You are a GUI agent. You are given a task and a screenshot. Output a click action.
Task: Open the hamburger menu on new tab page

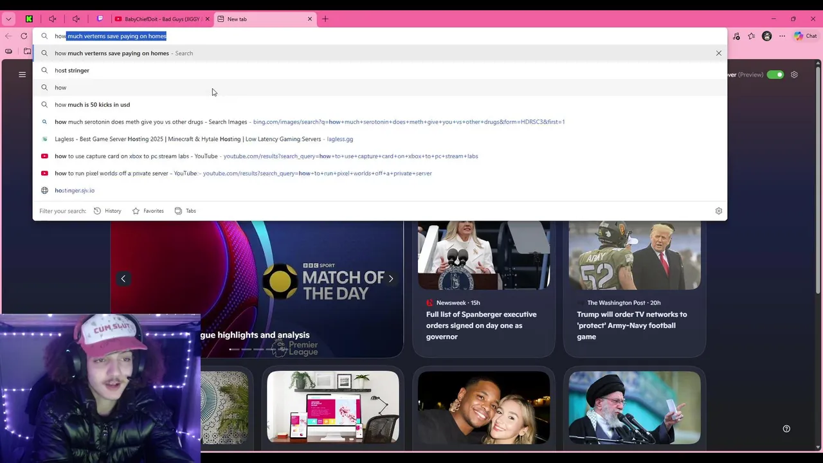[x=22, y=75]
